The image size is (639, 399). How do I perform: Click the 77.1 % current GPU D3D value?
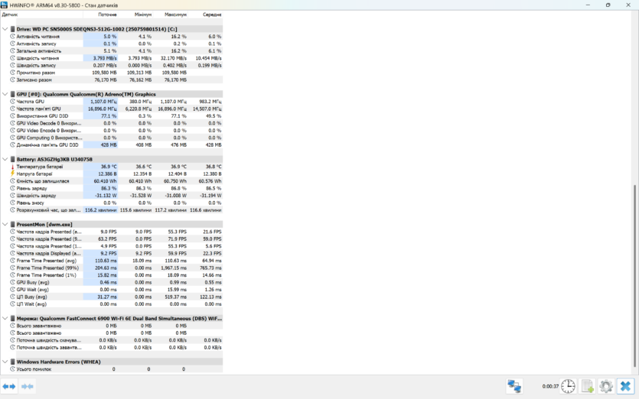109,116
